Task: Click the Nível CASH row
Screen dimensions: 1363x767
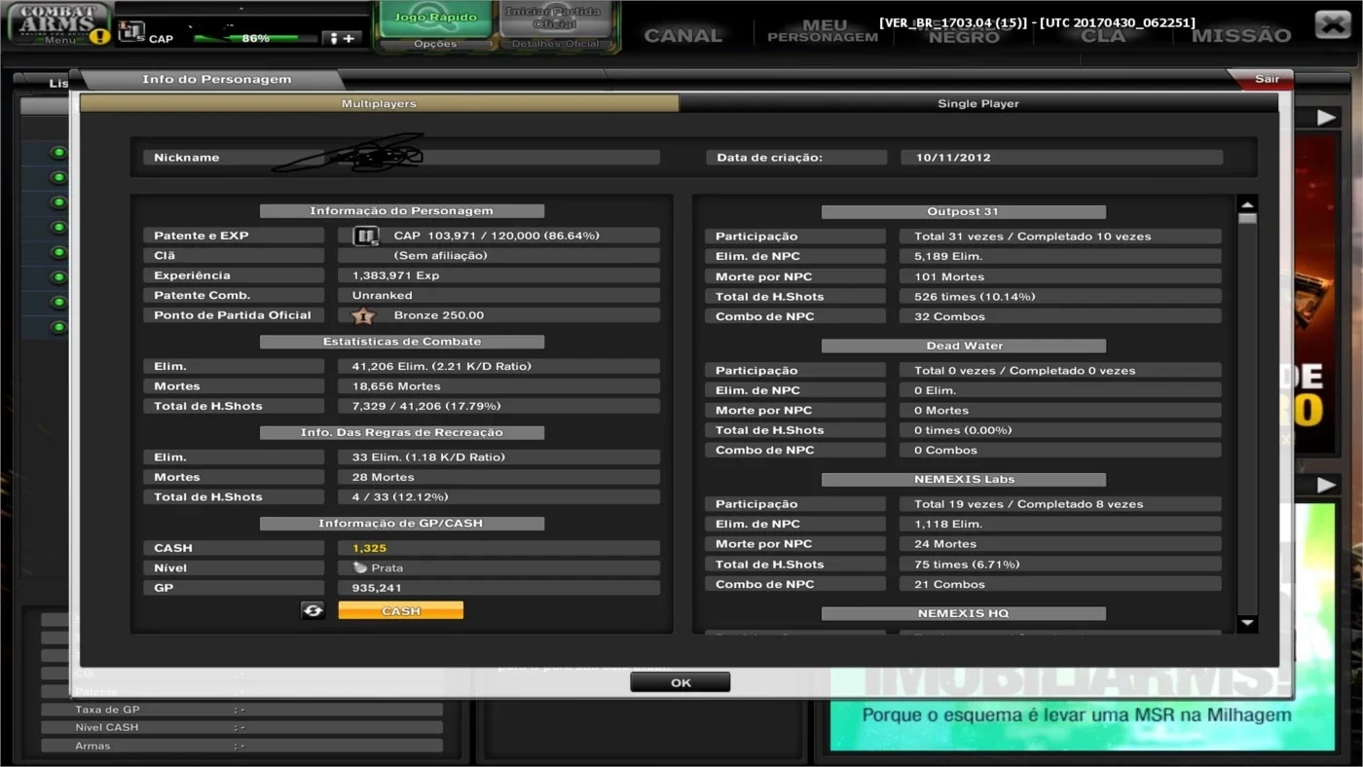Action: click(x=241, y=727)
